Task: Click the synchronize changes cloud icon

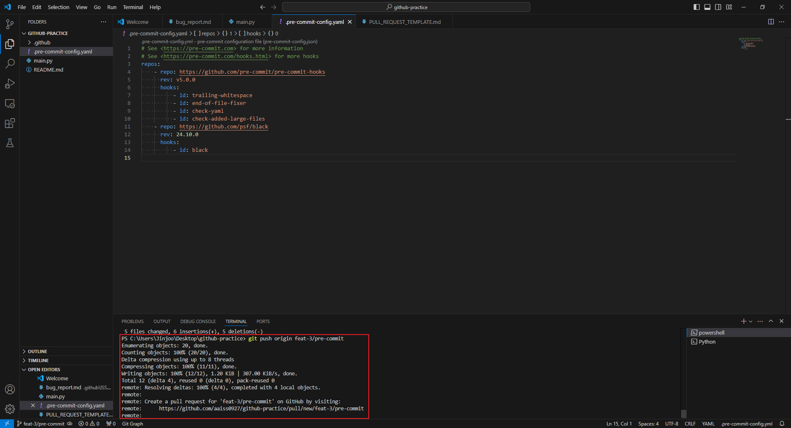Action: click(70, 423)
